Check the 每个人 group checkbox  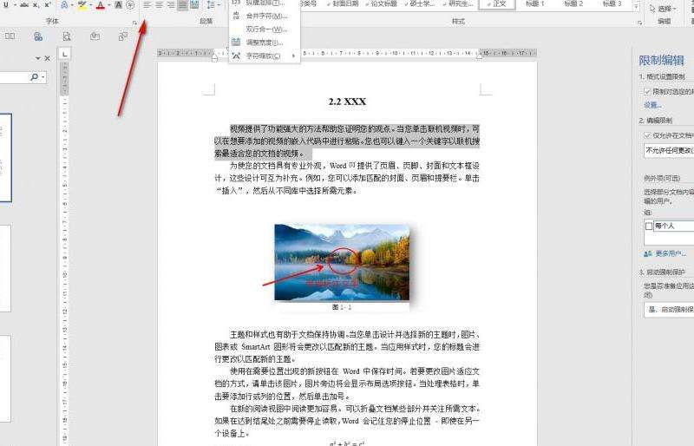click(649, 226)
